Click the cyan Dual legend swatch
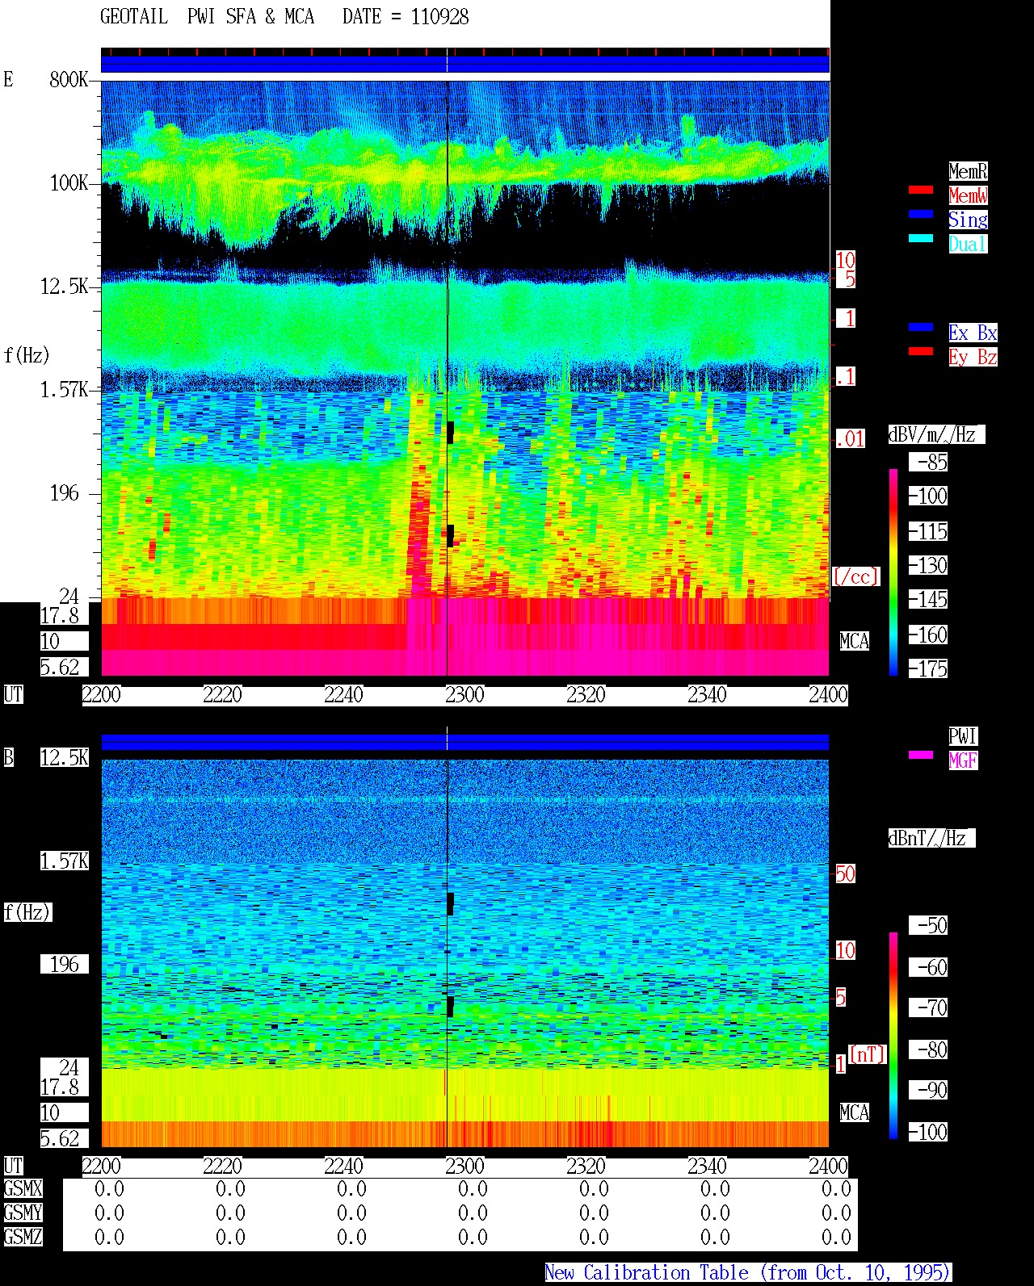 point(921,238)
